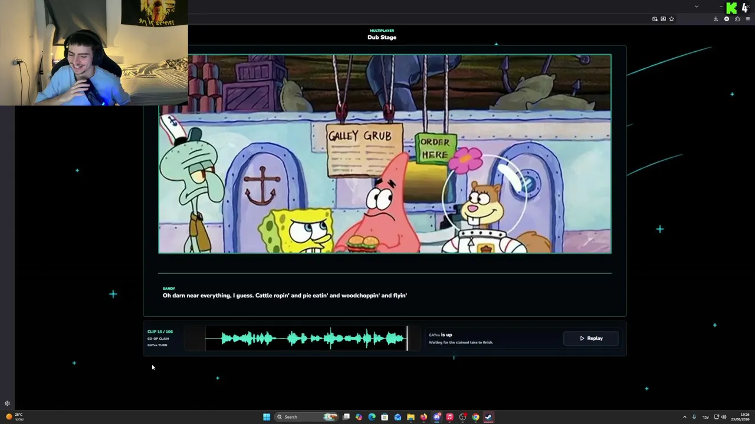Click the SpongeBob video clip frame
Screen dimensions: 755x424
click(385, 154)
